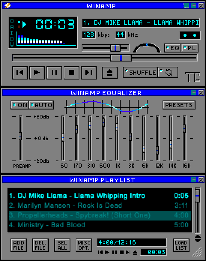Image resolution: width=206 pixels, height=261 pixels.
Task: Click the mini next button in playlist
Action: point(128,252)
